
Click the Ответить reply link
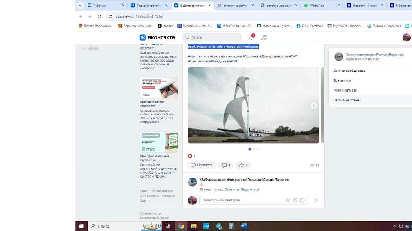point(231,189)
